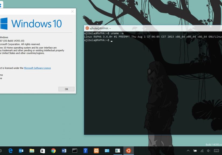Image resolution: width=222 pixels, height=155 pixels.
Task: Open the Windows Store taskbar icon
Action: pos(43,151)
